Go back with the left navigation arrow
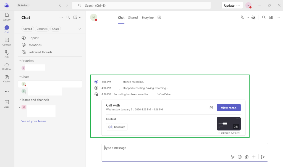Image resolution: width=283 pixels, height=167 pixels. pos(60,6)
